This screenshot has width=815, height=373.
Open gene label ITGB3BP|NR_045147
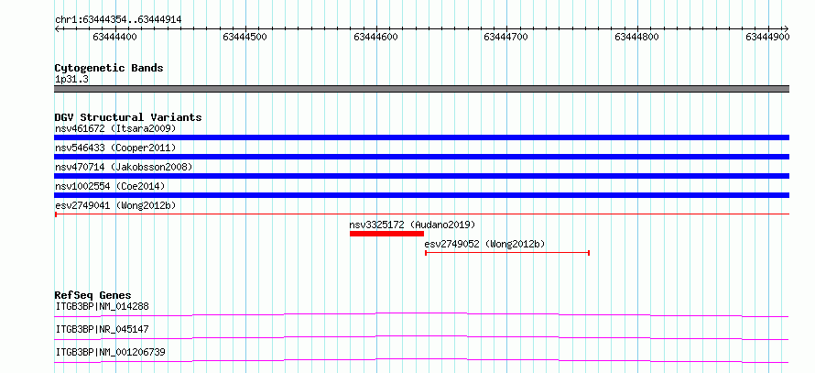pyautogui.click(x=102, y=330)
